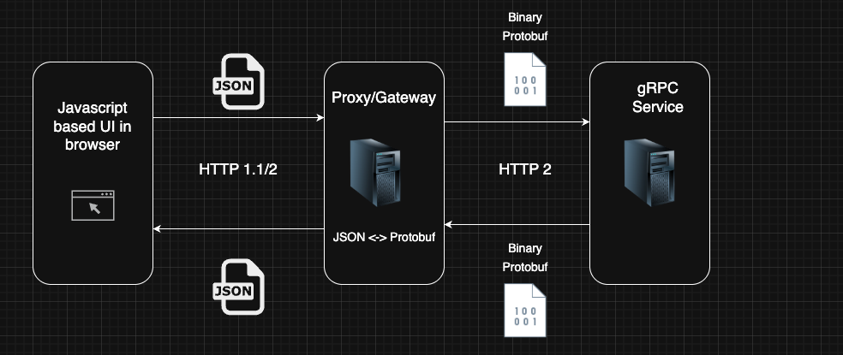The width and height of the screenshot is (843, 355).
Task: Click the arrow from gRPC Service back to proxy
Action: click(517, 225)
